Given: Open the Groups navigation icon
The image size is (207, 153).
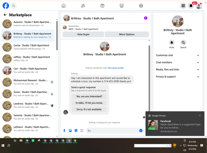Looking at the screenshot, I should [x=141, y=6].
